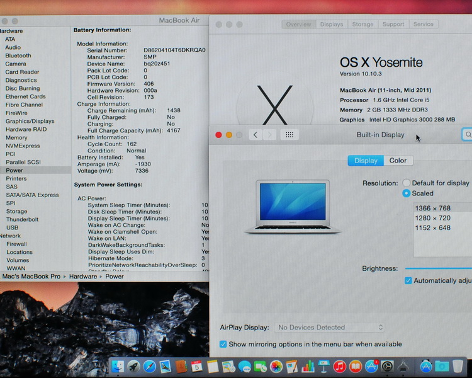Select SATA/SATA Express in sidebar
Screen dimensions: 472x378
[33, 195]
